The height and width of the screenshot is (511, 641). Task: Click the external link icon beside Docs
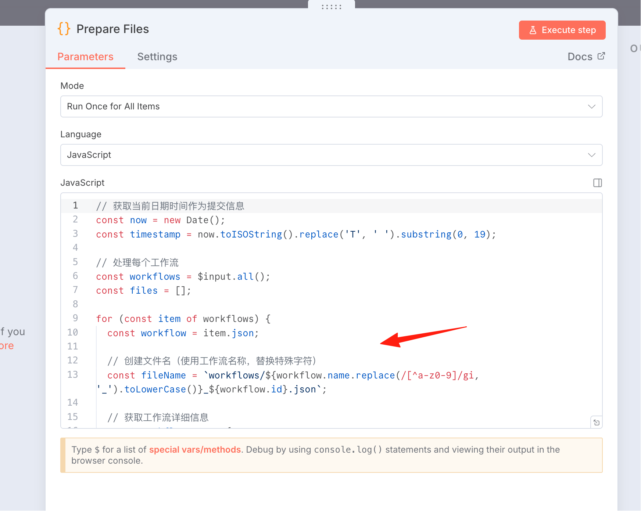click(x=601, y=56)
